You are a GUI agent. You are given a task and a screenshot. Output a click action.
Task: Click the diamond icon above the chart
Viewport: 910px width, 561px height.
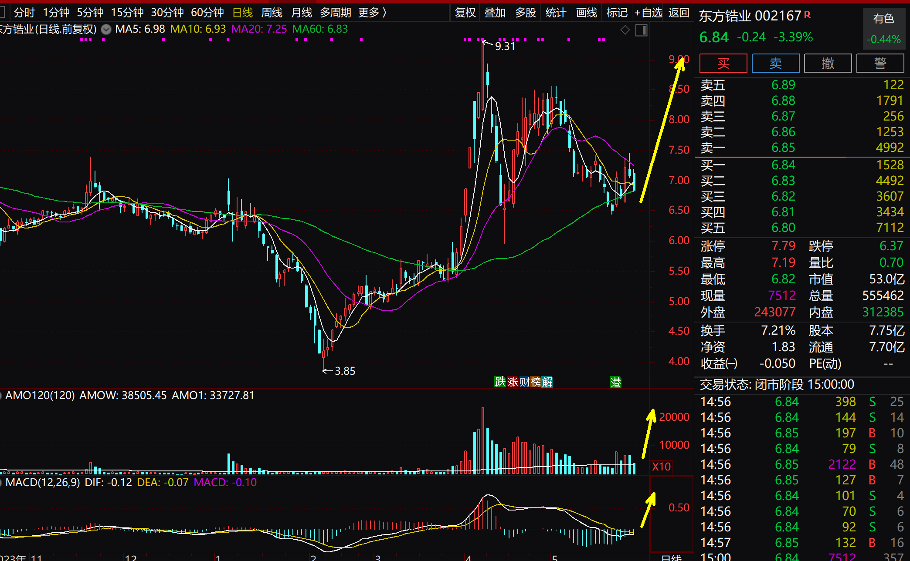[625, 30]
